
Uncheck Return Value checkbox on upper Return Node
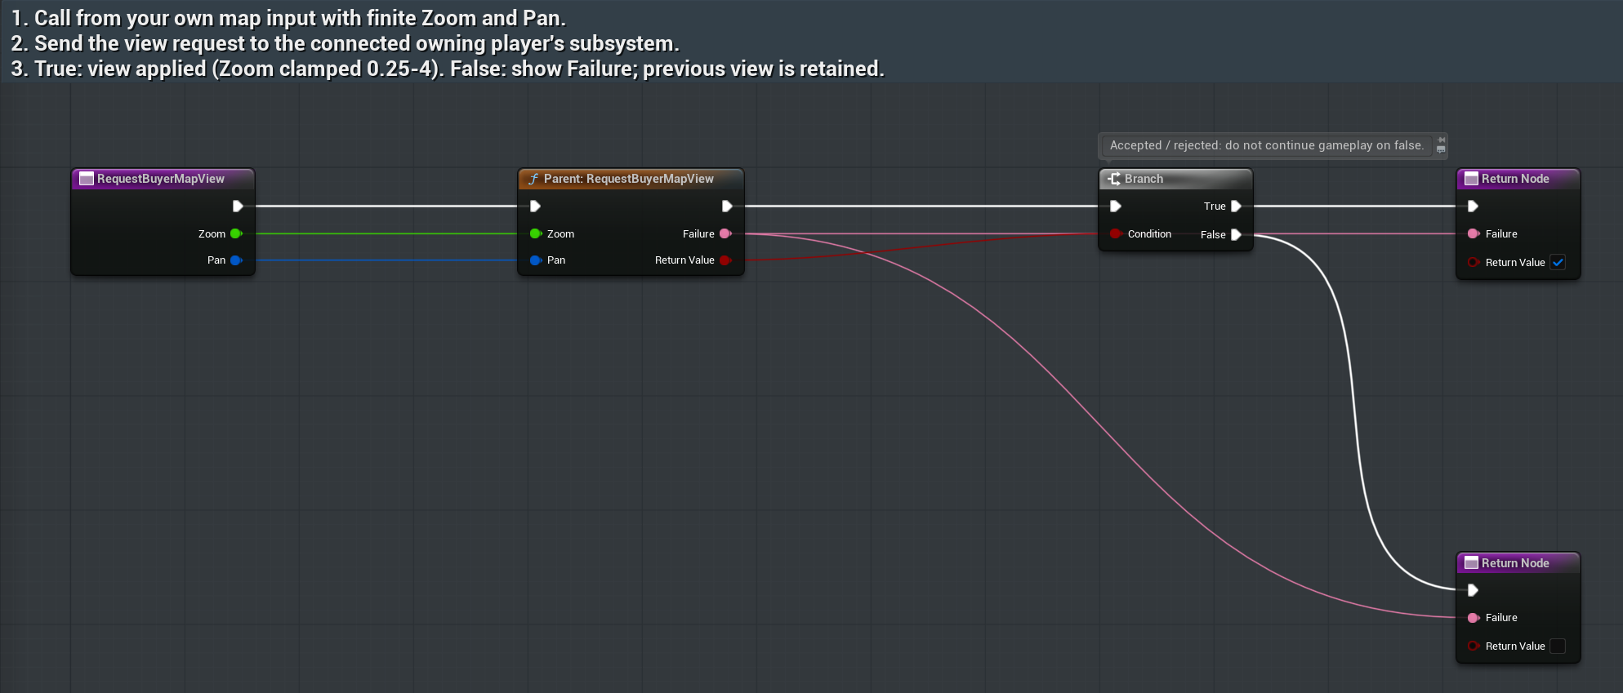click(x=1558, y=262)
